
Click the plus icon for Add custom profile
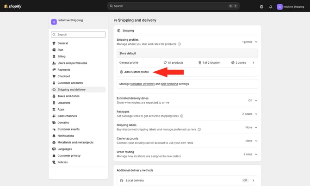tap(121, 72)
